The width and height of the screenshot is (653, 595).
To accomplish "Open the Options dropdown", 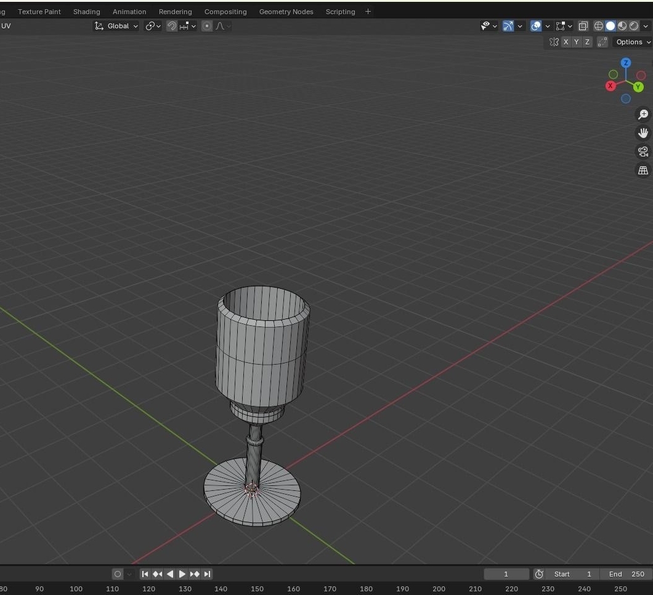I will (x=633, y=42).
